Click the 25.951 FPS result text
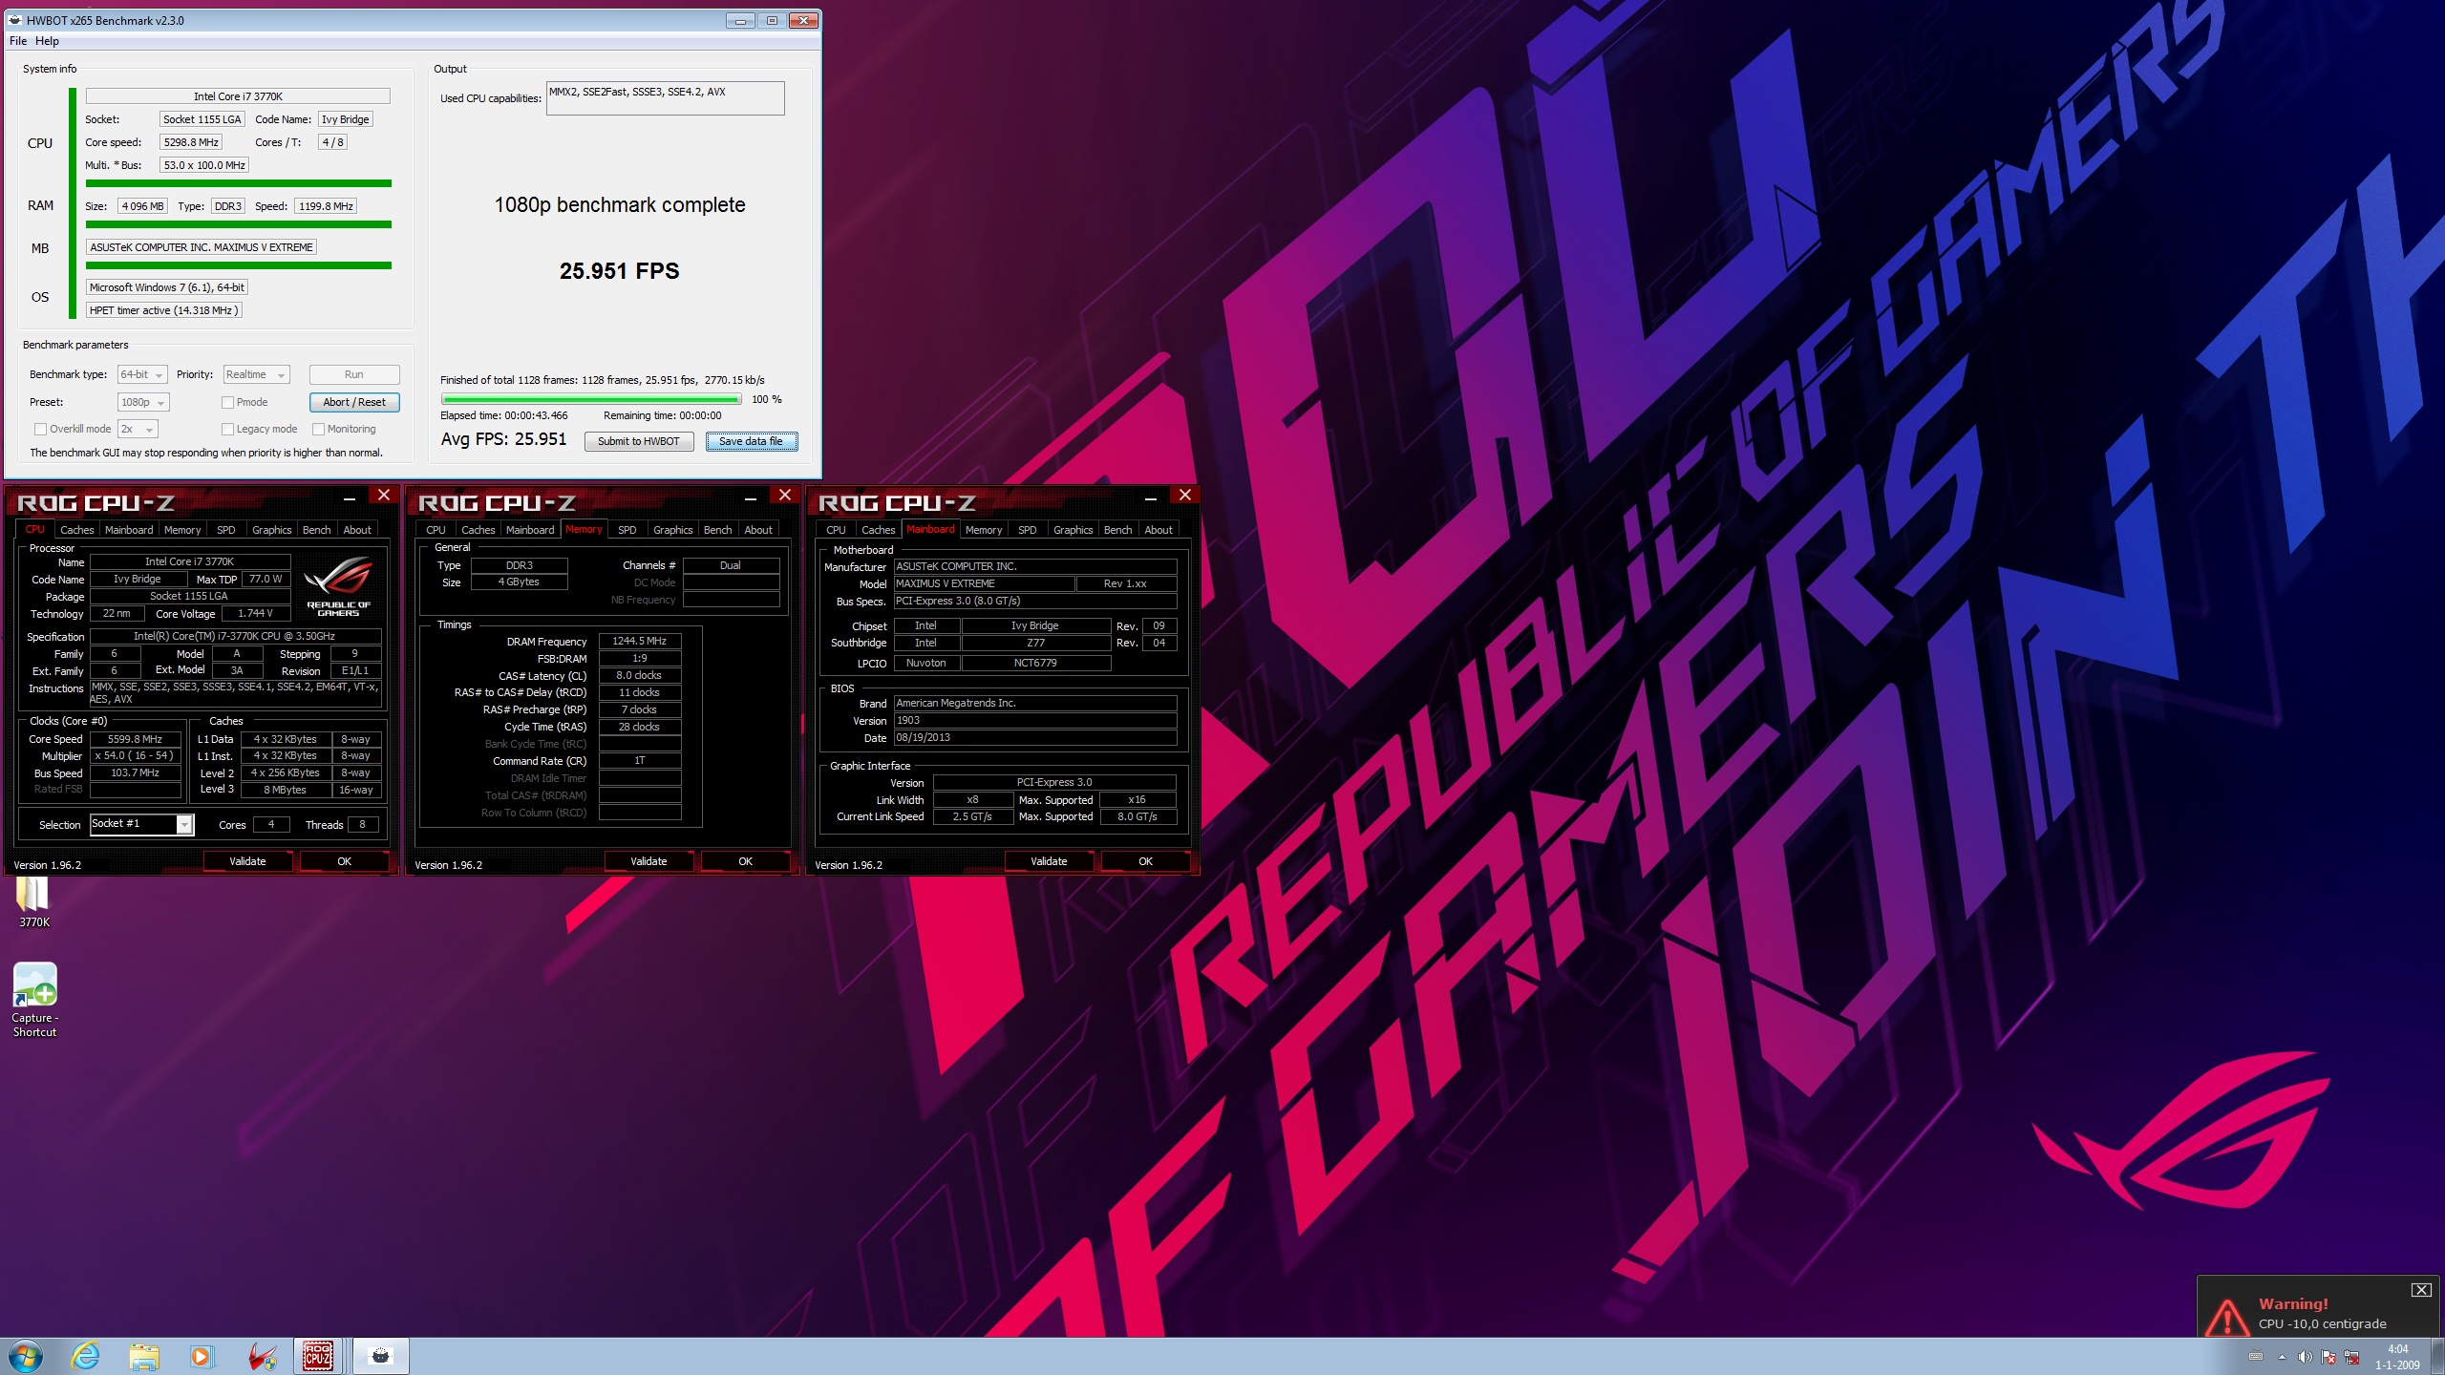 619,271
